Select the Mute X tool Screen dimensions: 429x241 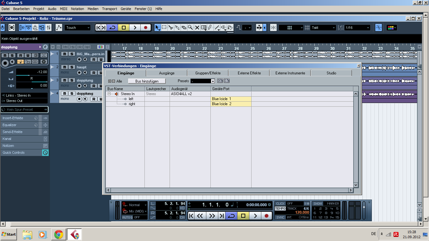click(197, 28)
